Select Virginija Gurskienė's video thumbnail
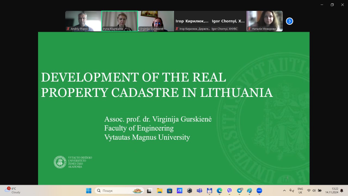348x196 pixels. tap(156, 21)
